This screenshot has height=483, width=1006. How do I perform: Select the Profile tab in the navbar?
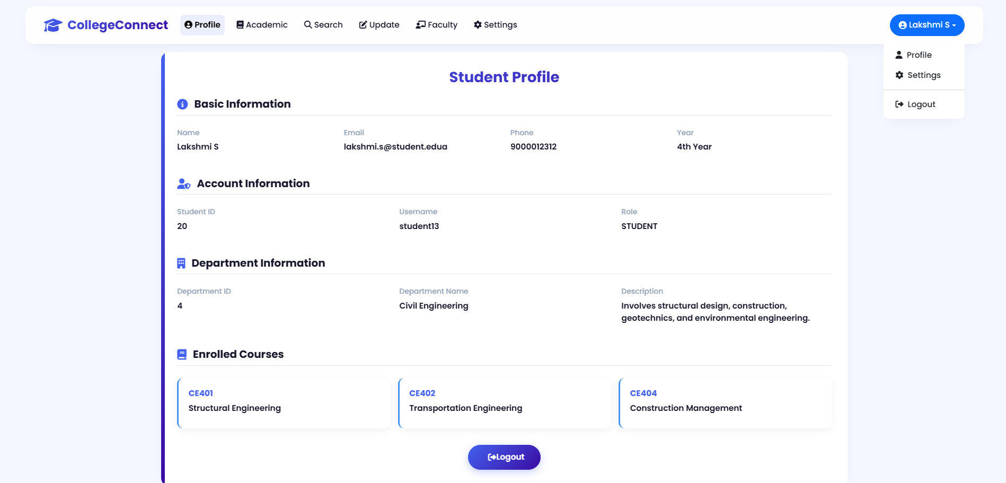pyautogui.click(x=202, y=25)
